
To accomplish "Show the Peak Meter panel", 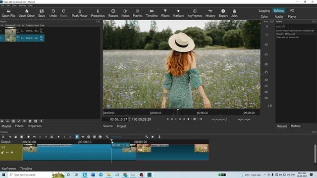I will [80, 13].
